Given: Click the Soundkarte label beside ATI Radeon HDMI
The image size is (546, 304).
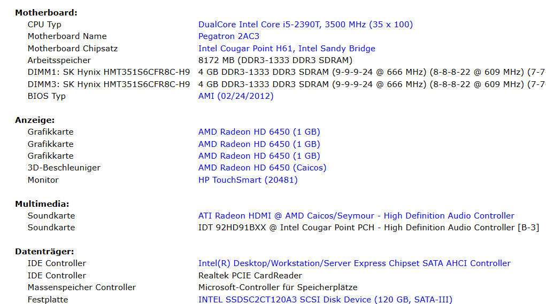Looking at the screenshot, I should click(x=51, y=216).
